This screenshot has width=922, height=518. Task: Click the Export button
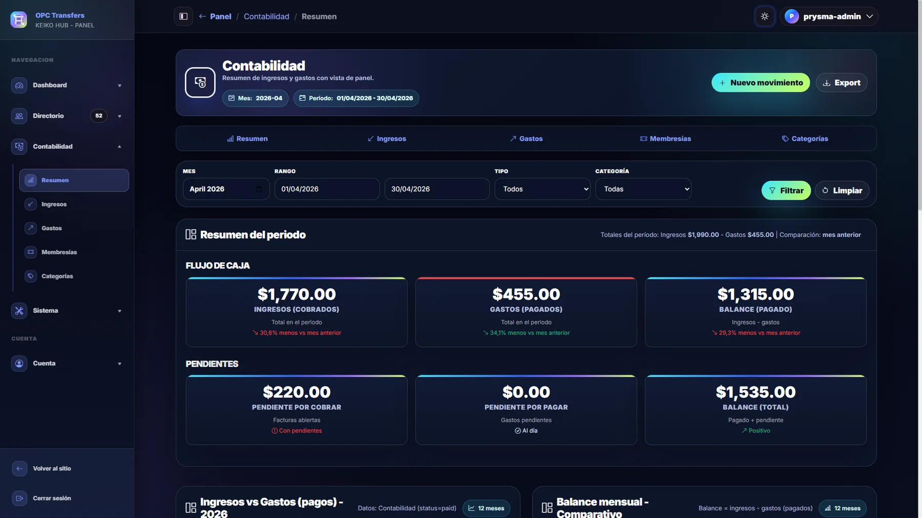point(841,82)
